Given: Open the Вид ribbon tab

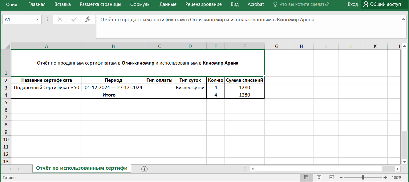Looking at the screenshot, I should click(235, 4).
